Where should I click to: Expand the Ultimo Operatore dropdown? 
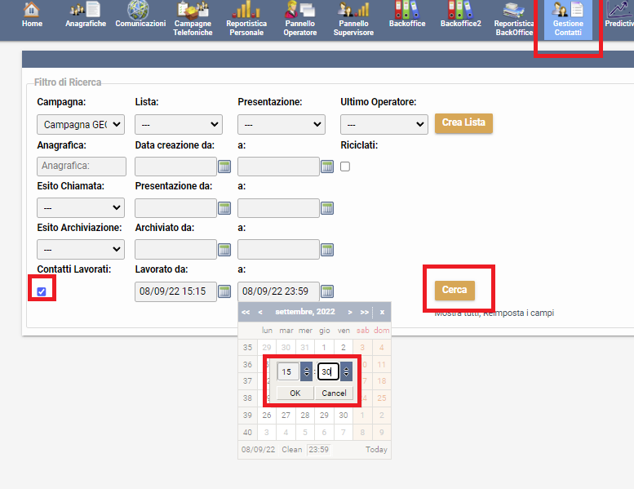click(x=384, y=125)
